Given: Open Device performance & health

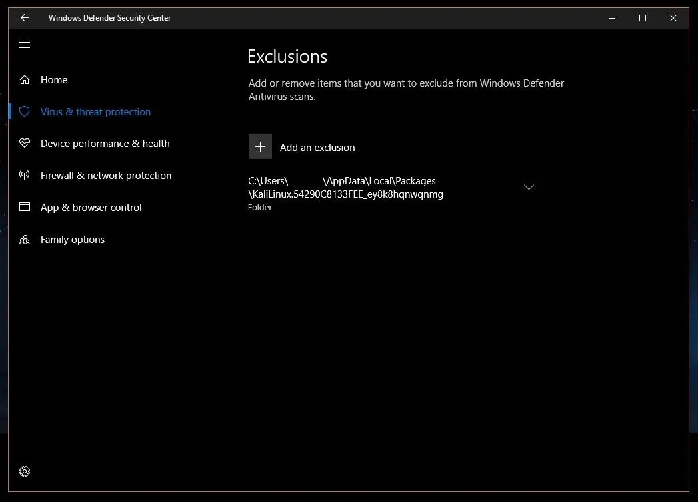Looking at the screenshot, I should tap(105, 144).
